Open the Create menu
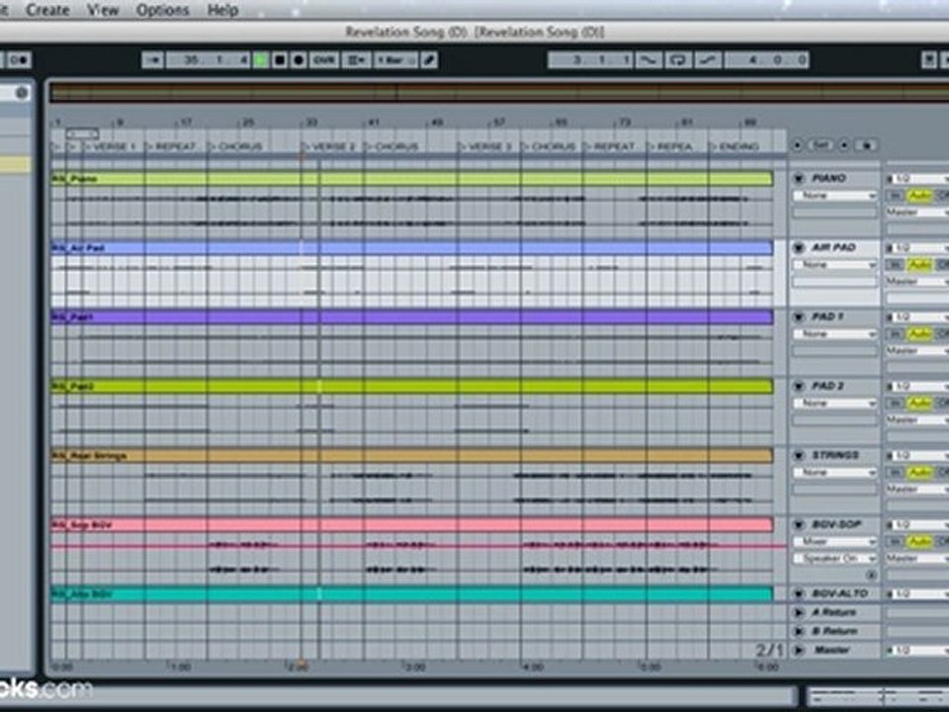949x712 pixels. 47,10
